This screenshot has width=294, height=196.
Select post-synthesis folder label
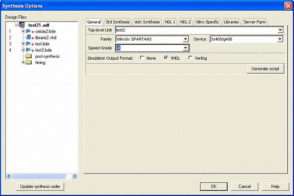47,56
